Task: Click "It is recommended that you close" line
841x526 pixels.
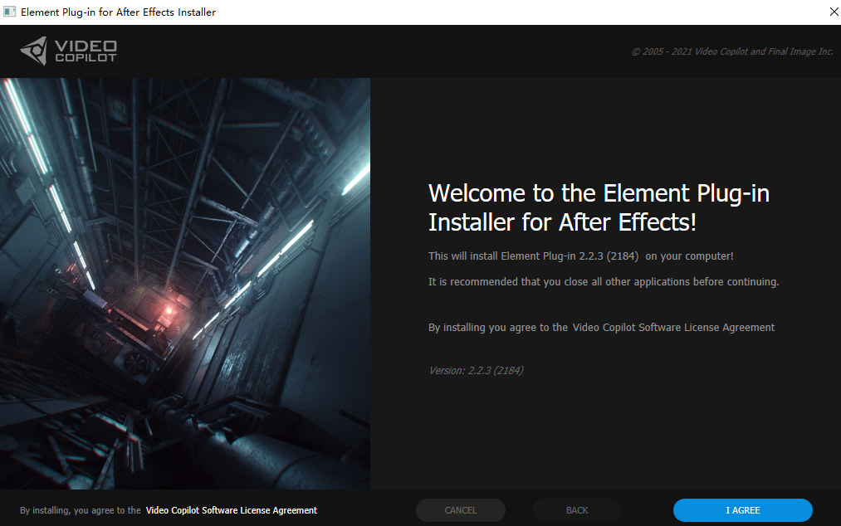Action: pos(604,281)
